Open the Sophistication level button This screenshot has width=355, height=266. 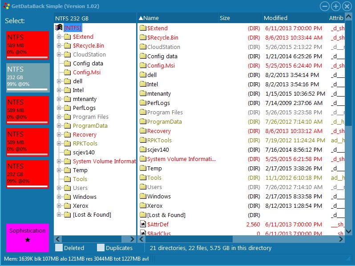click(28, 235)
